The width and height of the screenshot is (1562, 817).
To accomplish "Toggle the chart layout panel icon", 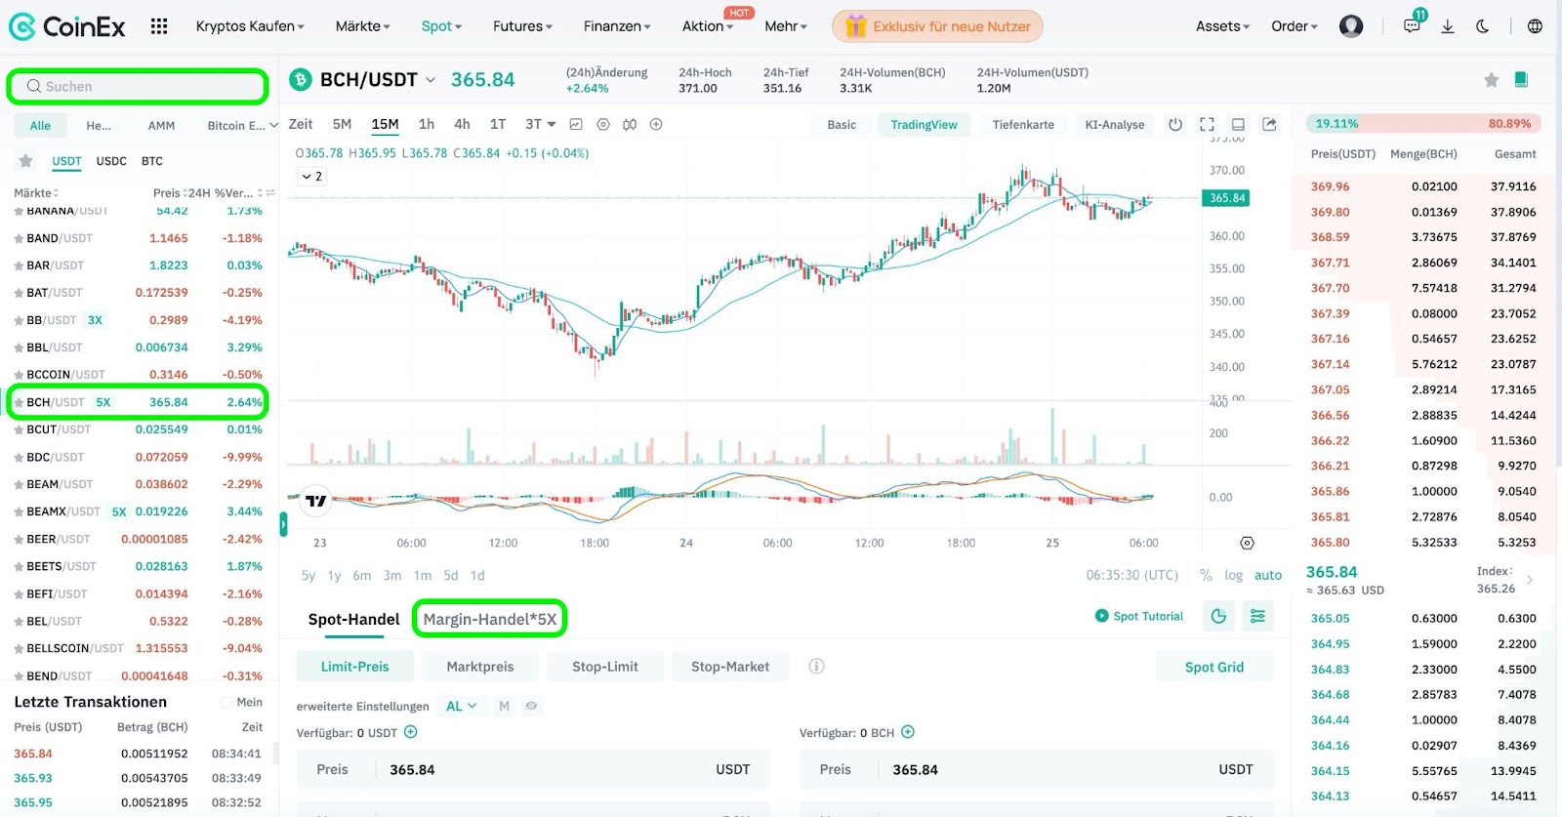I will tap(1238, 124).
